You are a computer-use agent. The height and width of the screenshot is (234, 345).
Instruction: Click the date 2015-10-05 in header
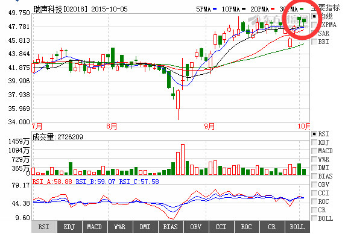tap(109, 9)
